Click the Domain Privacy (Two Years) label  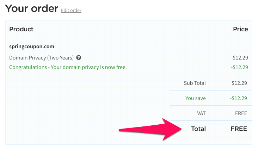[42, 58]
